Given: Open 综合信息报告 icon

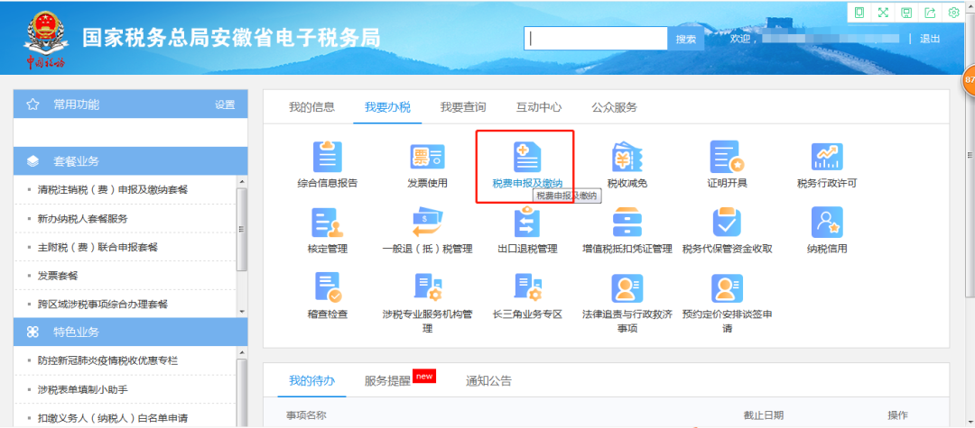Looking at the screenshot, I should [x=327, y=158].
